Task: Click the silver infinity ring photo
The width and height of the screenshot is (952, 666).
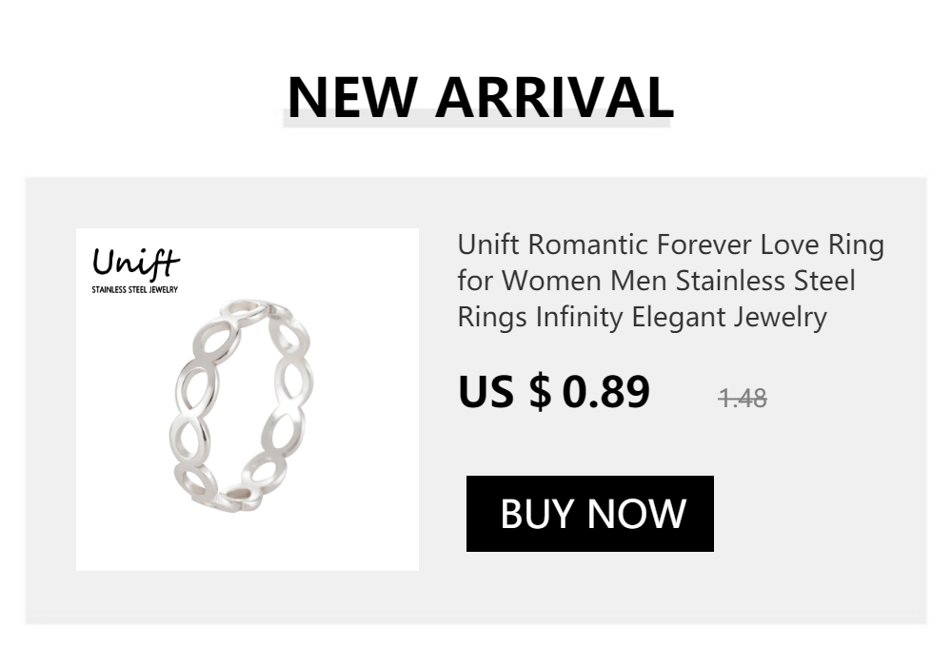Action: tap(242, 404)
